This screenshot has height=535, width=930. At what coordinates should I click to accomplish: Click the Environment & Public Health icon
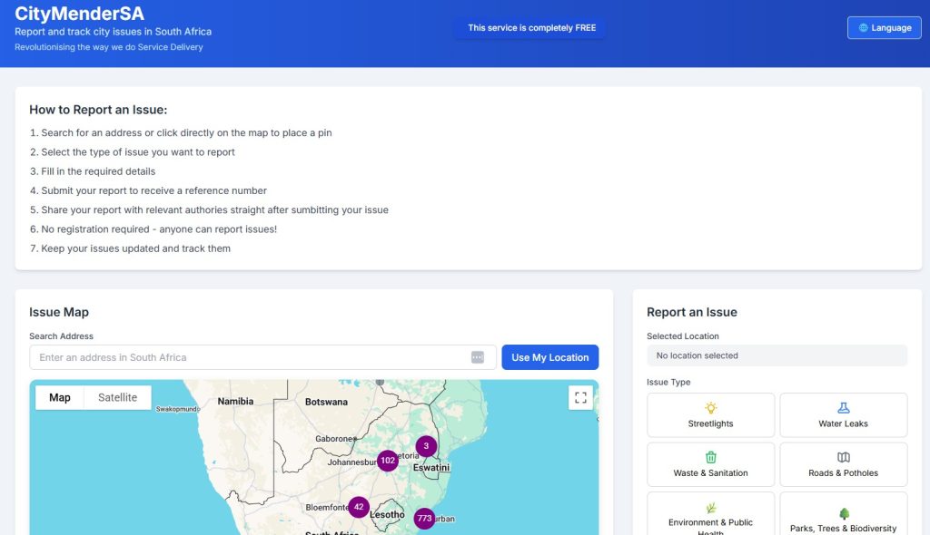pyautogui.click(x=710, y=508)
